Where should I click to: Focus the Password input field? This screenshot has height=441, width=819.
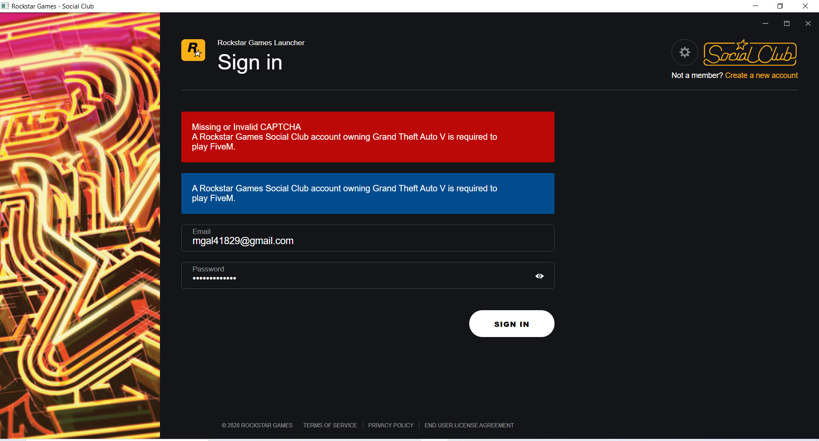pos(368,276)
